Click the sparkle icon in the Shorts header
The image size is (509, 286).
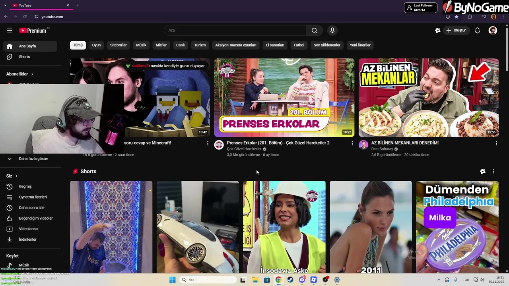pyautogui.click(x=483, y=172)
